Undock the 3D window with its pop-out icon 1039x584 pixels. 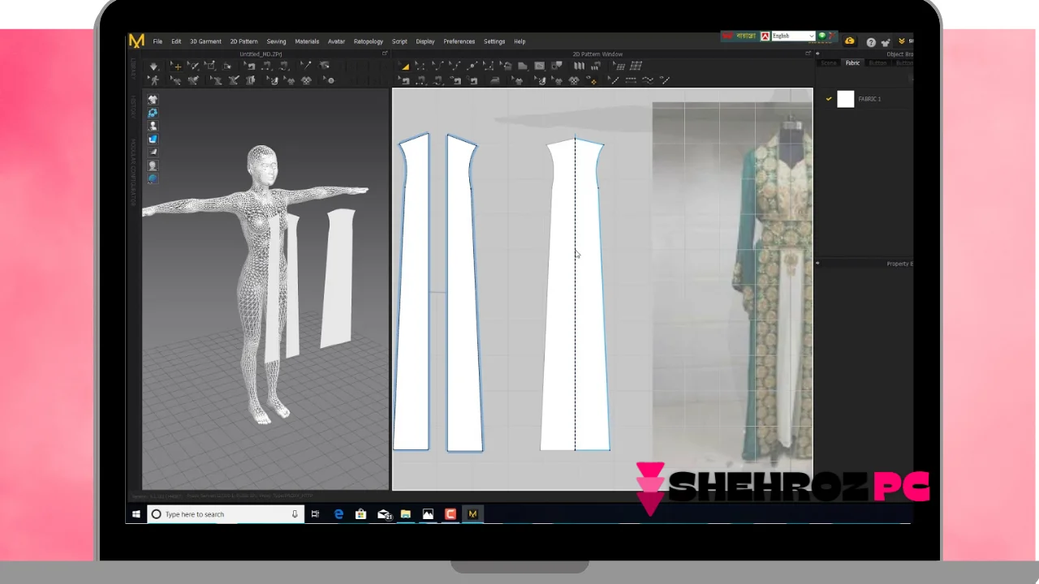[x=385, y=54]
